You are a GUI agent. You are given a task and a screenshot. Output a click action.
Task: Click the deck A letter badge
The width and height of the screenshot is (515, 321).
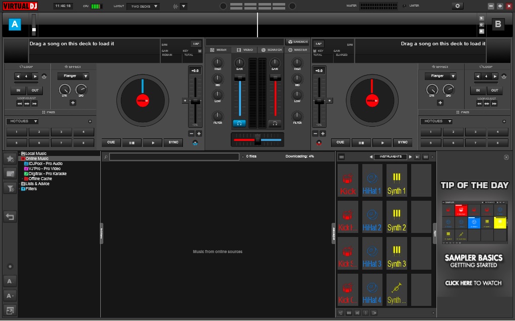[x=15, y=24]
